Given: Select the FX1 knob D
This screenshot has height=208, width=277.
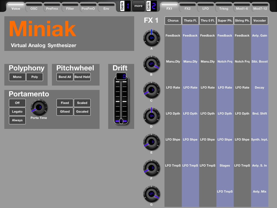Looking at the screenshot, I should (151, 116).
